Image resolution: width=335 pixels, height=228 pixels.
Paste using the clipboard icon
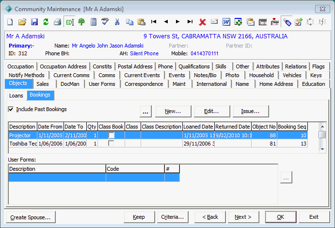click(x=141, y=22)
